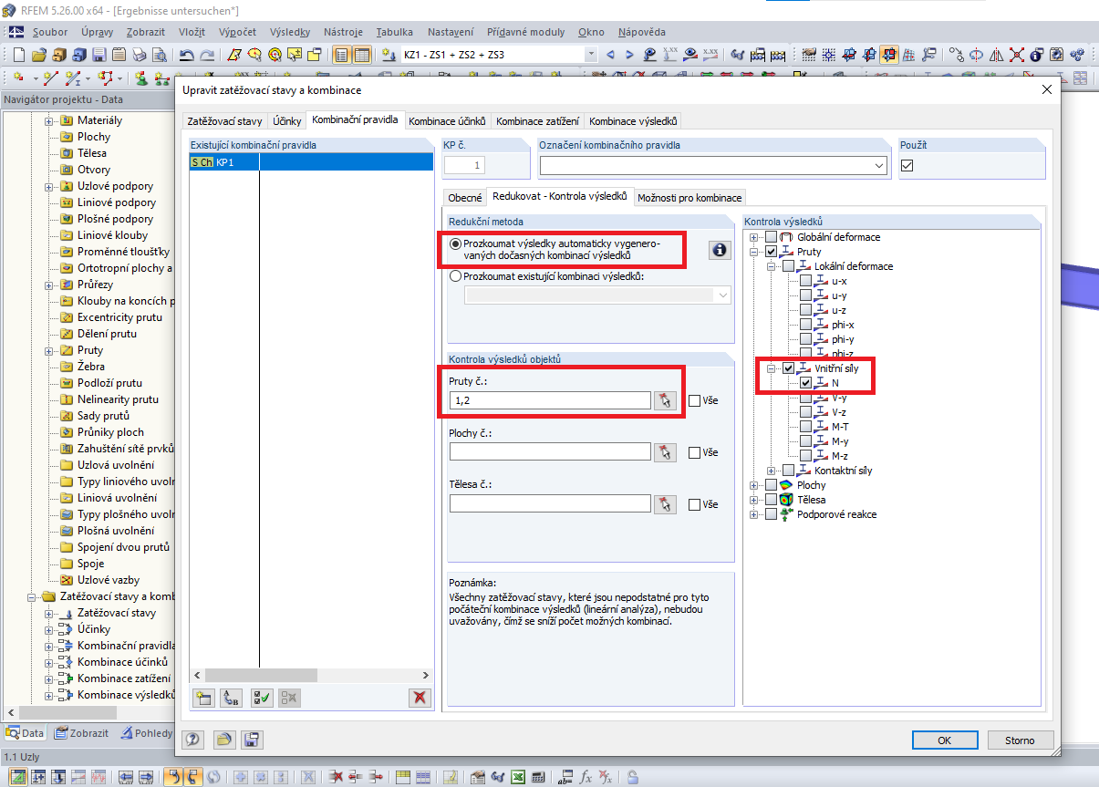Switch navigator to Pohledy tab
This screenshot has height=787, width=1099.
(146, 732)
